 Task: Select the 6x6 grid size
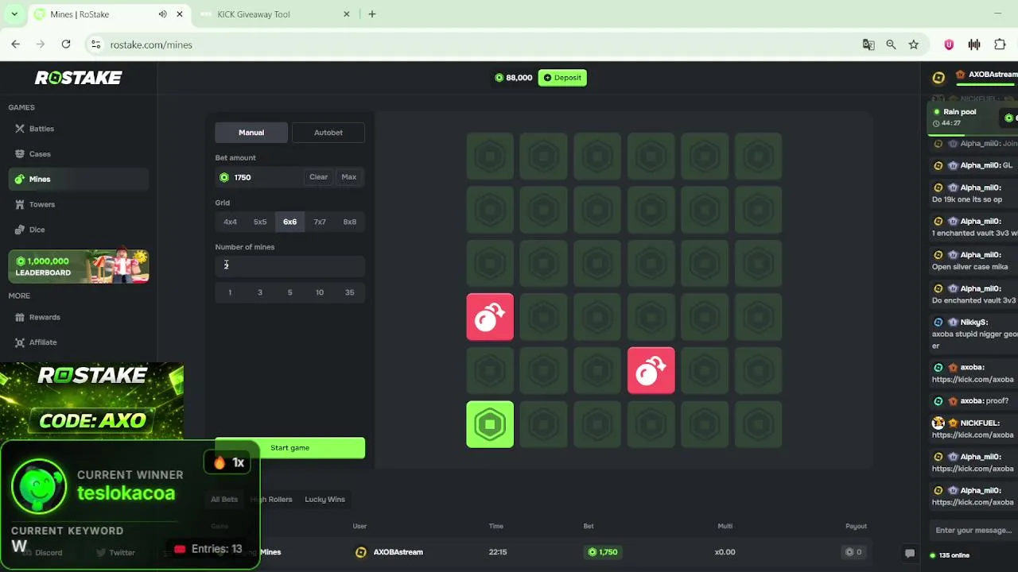click(x=289, y=222)
